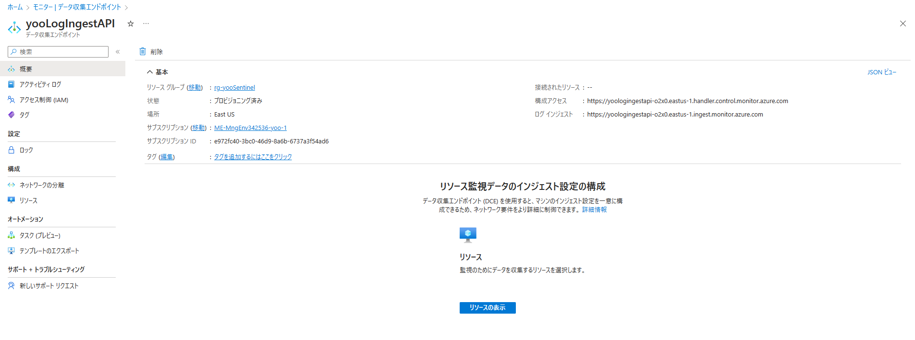Click タグを追加するにはここをクリック link
Viewport: 915px width, 340px height.
pos(253,157)
